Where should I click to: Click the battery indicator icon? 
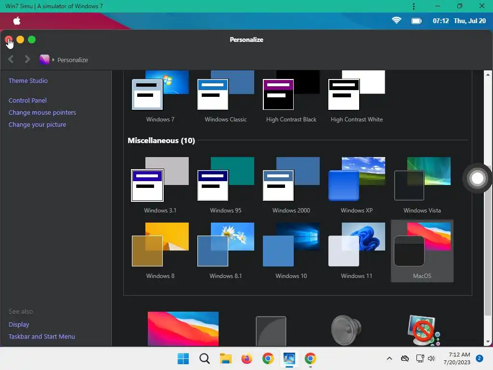click(416, 21)
